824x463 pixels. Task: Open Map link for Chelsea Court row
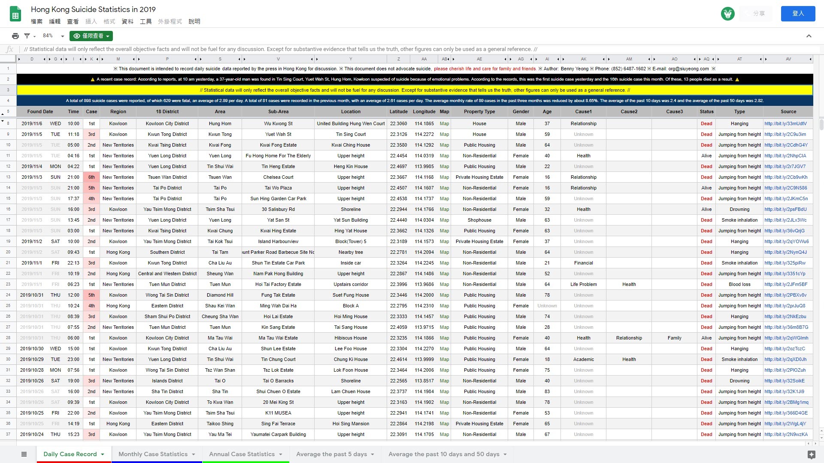coord(444,177)
